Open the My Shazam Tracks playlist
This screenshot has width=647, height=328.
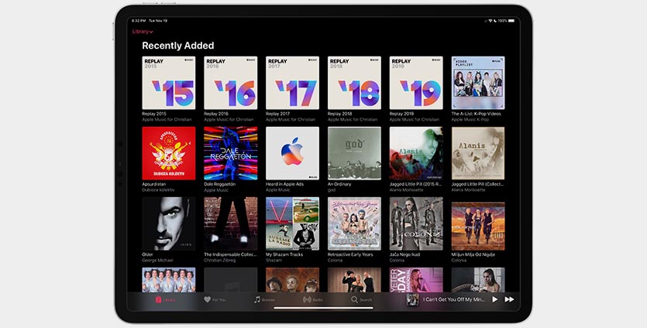pyautogui.click(x=292, y=224)
